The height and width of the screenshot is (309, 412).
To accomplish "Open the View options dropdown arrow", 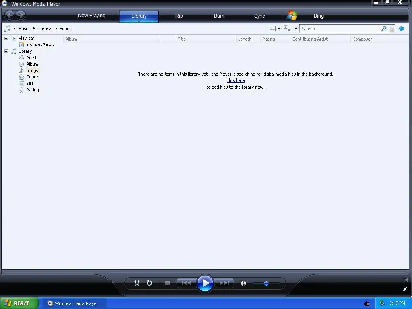I will click(295, 29).
